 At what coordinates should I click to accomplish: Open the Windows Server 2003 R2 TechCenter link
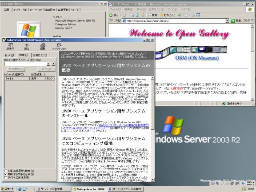pyautogui.click(x=95, y=56)
